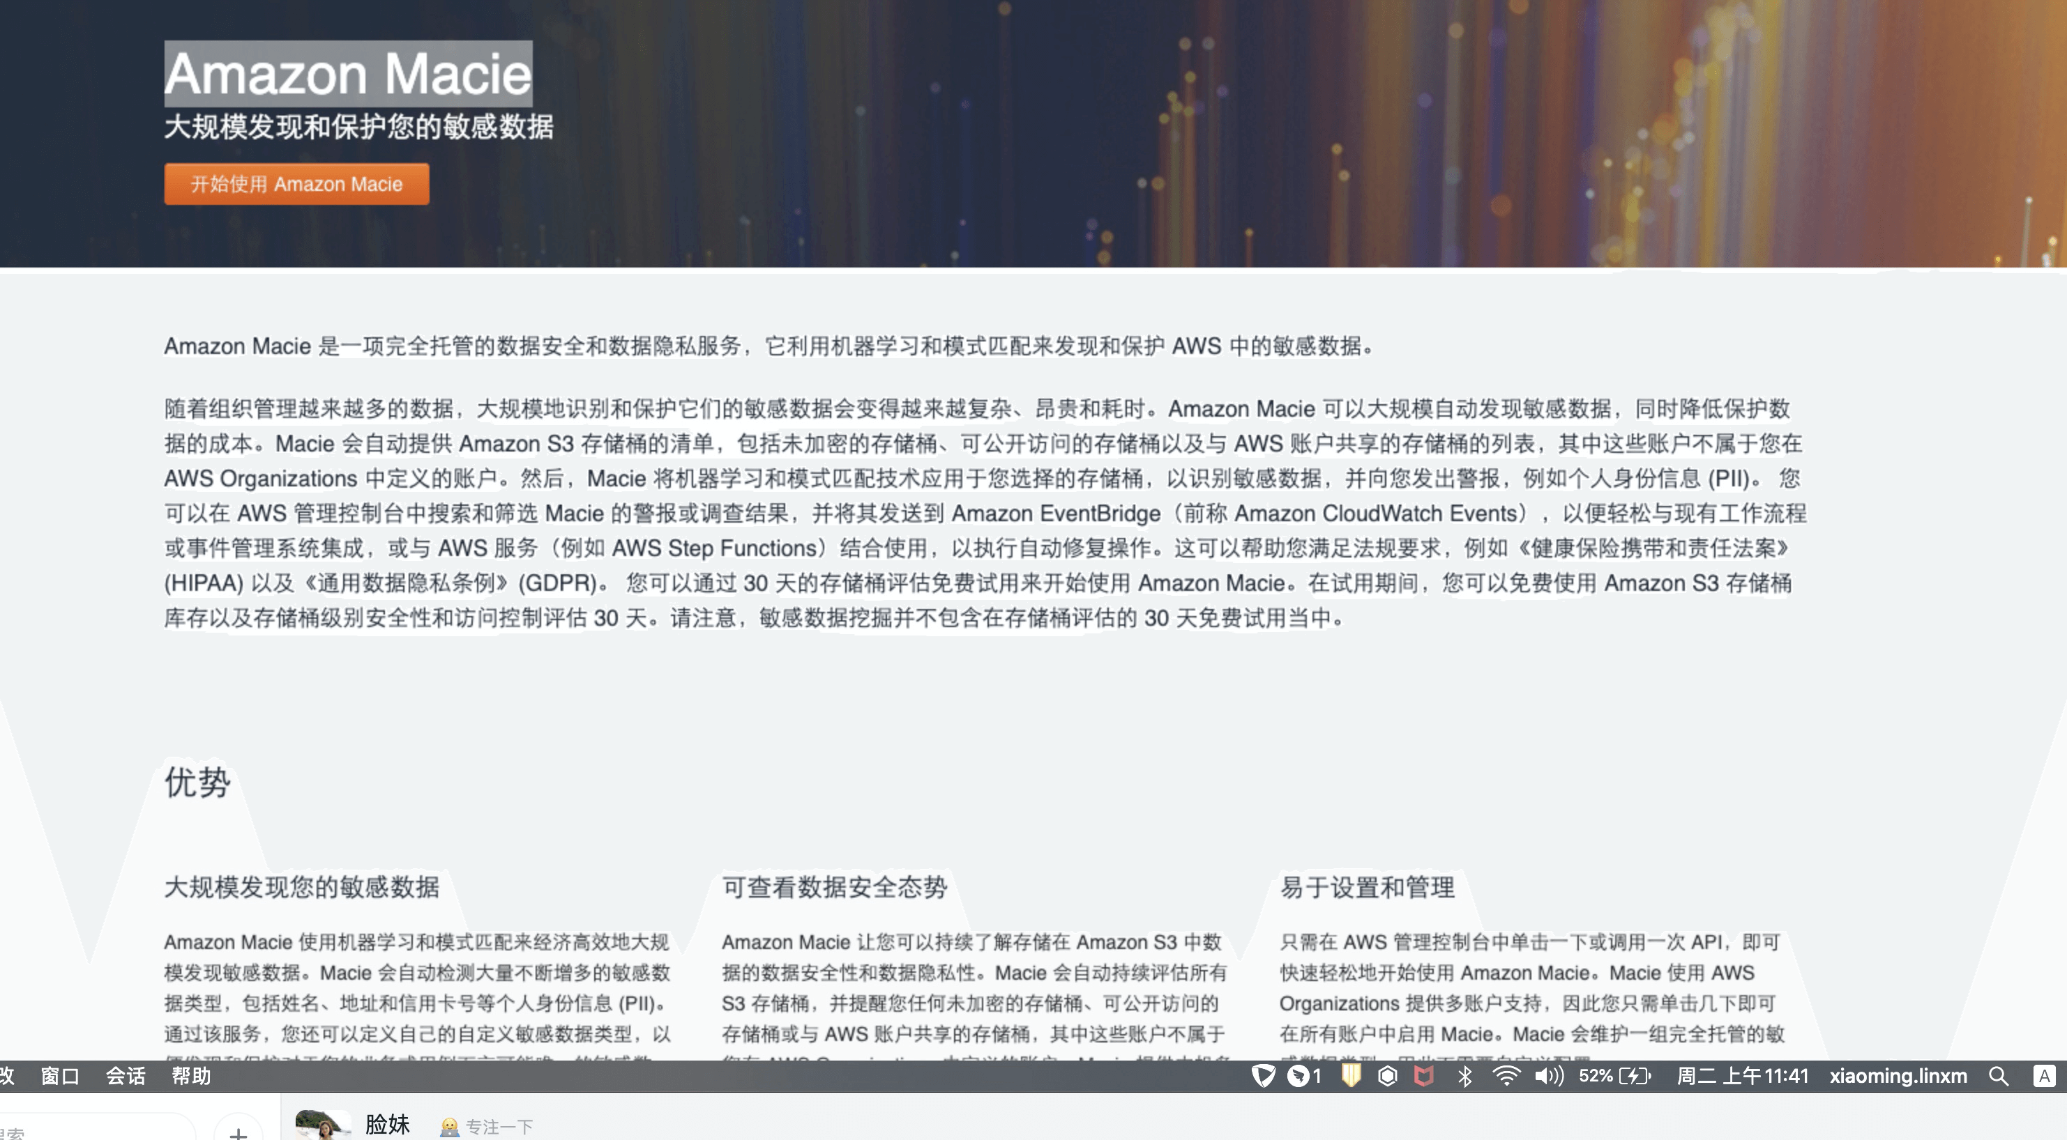Switch input source via the A icon
This screenshot has height=1140, width=2067.
click(x=2044, y=1076)
